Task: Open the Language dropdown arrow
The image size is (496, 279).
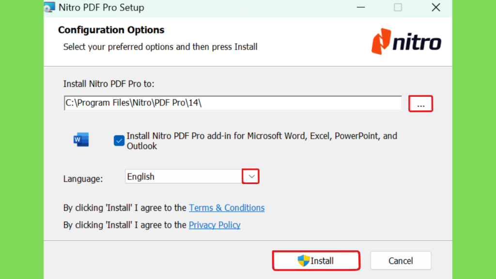Action: coord(250,176)
